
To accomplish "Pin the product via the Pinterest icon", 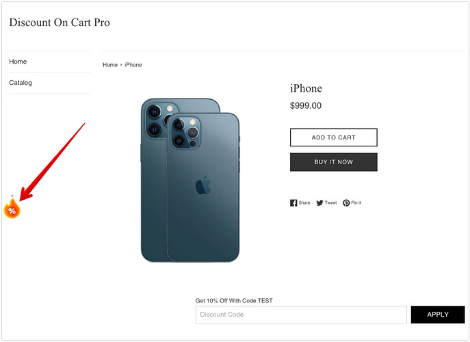I will (x=352, y=203).
